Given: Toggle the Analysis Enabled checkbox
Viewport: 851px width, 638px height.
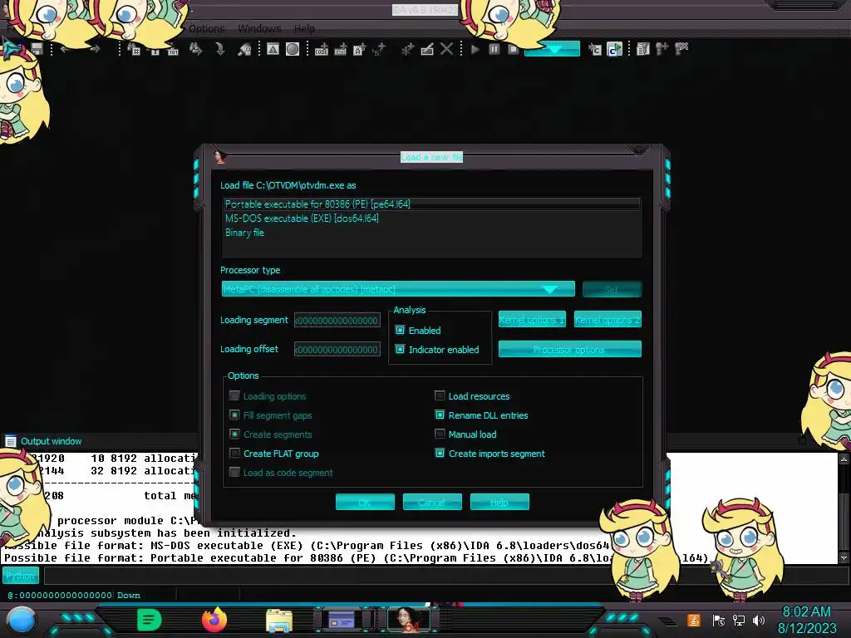Looking at the screenshot, I should (400, 330).
